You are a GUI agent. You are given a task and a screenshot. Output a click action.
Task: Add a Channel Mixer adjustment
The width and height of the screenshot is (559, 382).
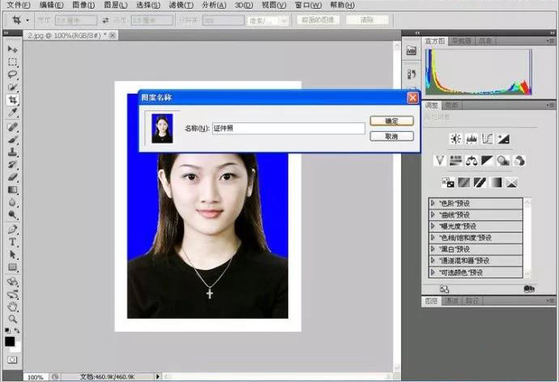coord(519,160)
